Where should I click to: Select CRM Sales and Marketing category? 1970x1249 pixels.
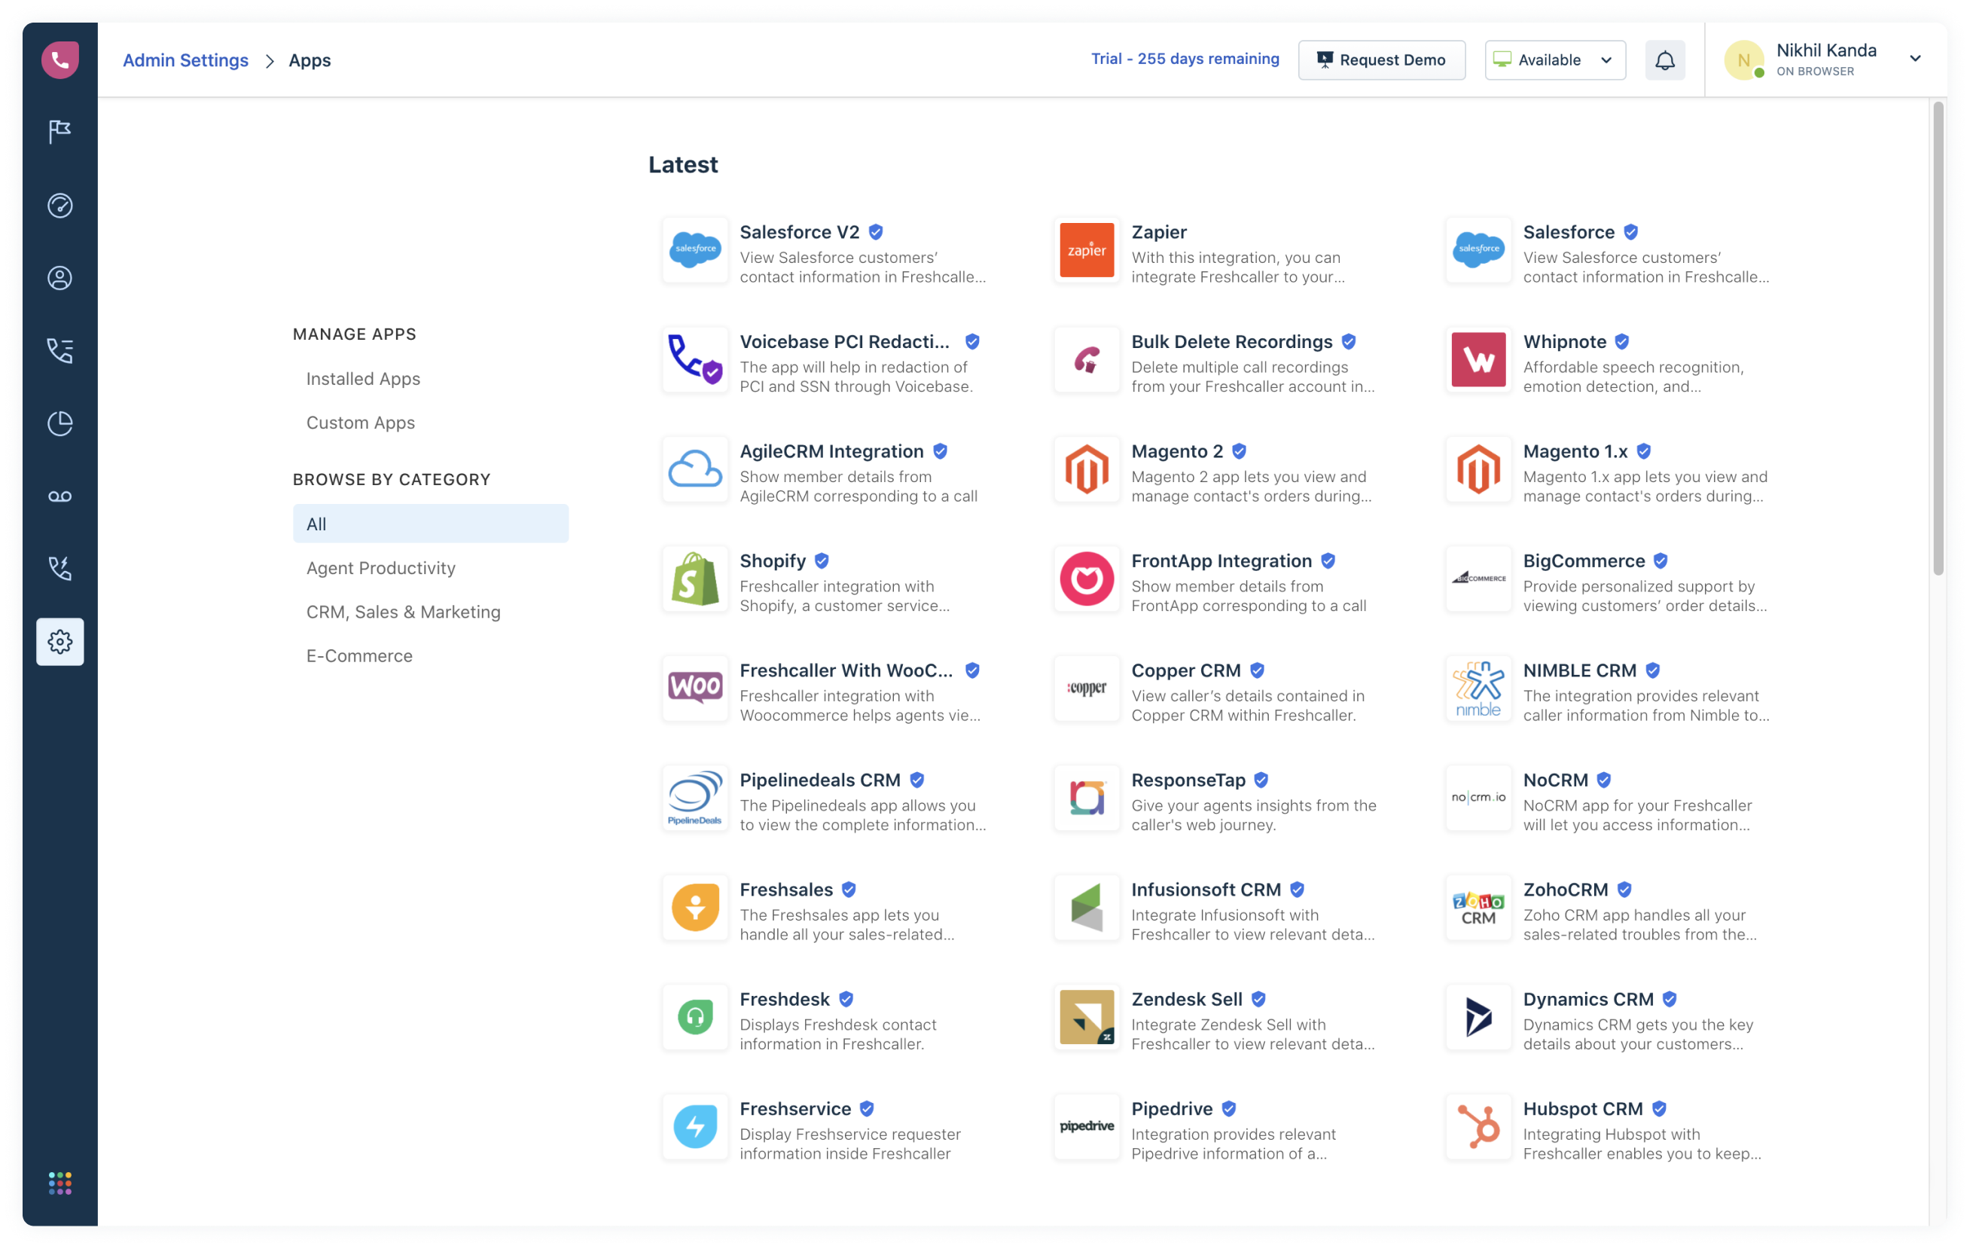tap(402, 610)
